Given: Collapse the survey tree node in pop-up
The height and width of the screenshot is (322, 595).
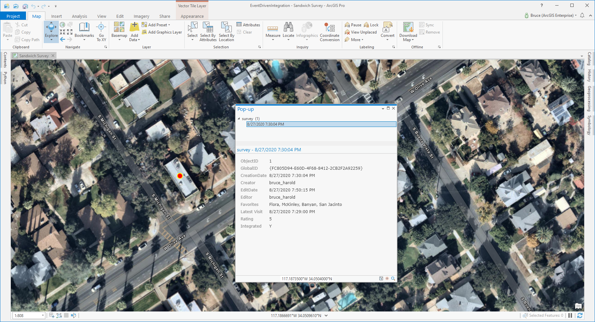Looking at the screenshot, I should pyautogui.click(x=239, y=118).
